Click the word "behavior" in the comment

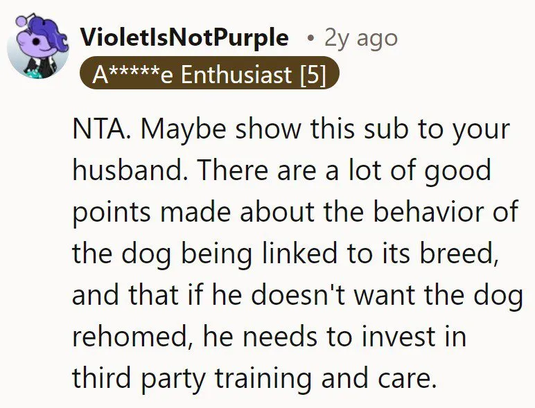[428, 211]
